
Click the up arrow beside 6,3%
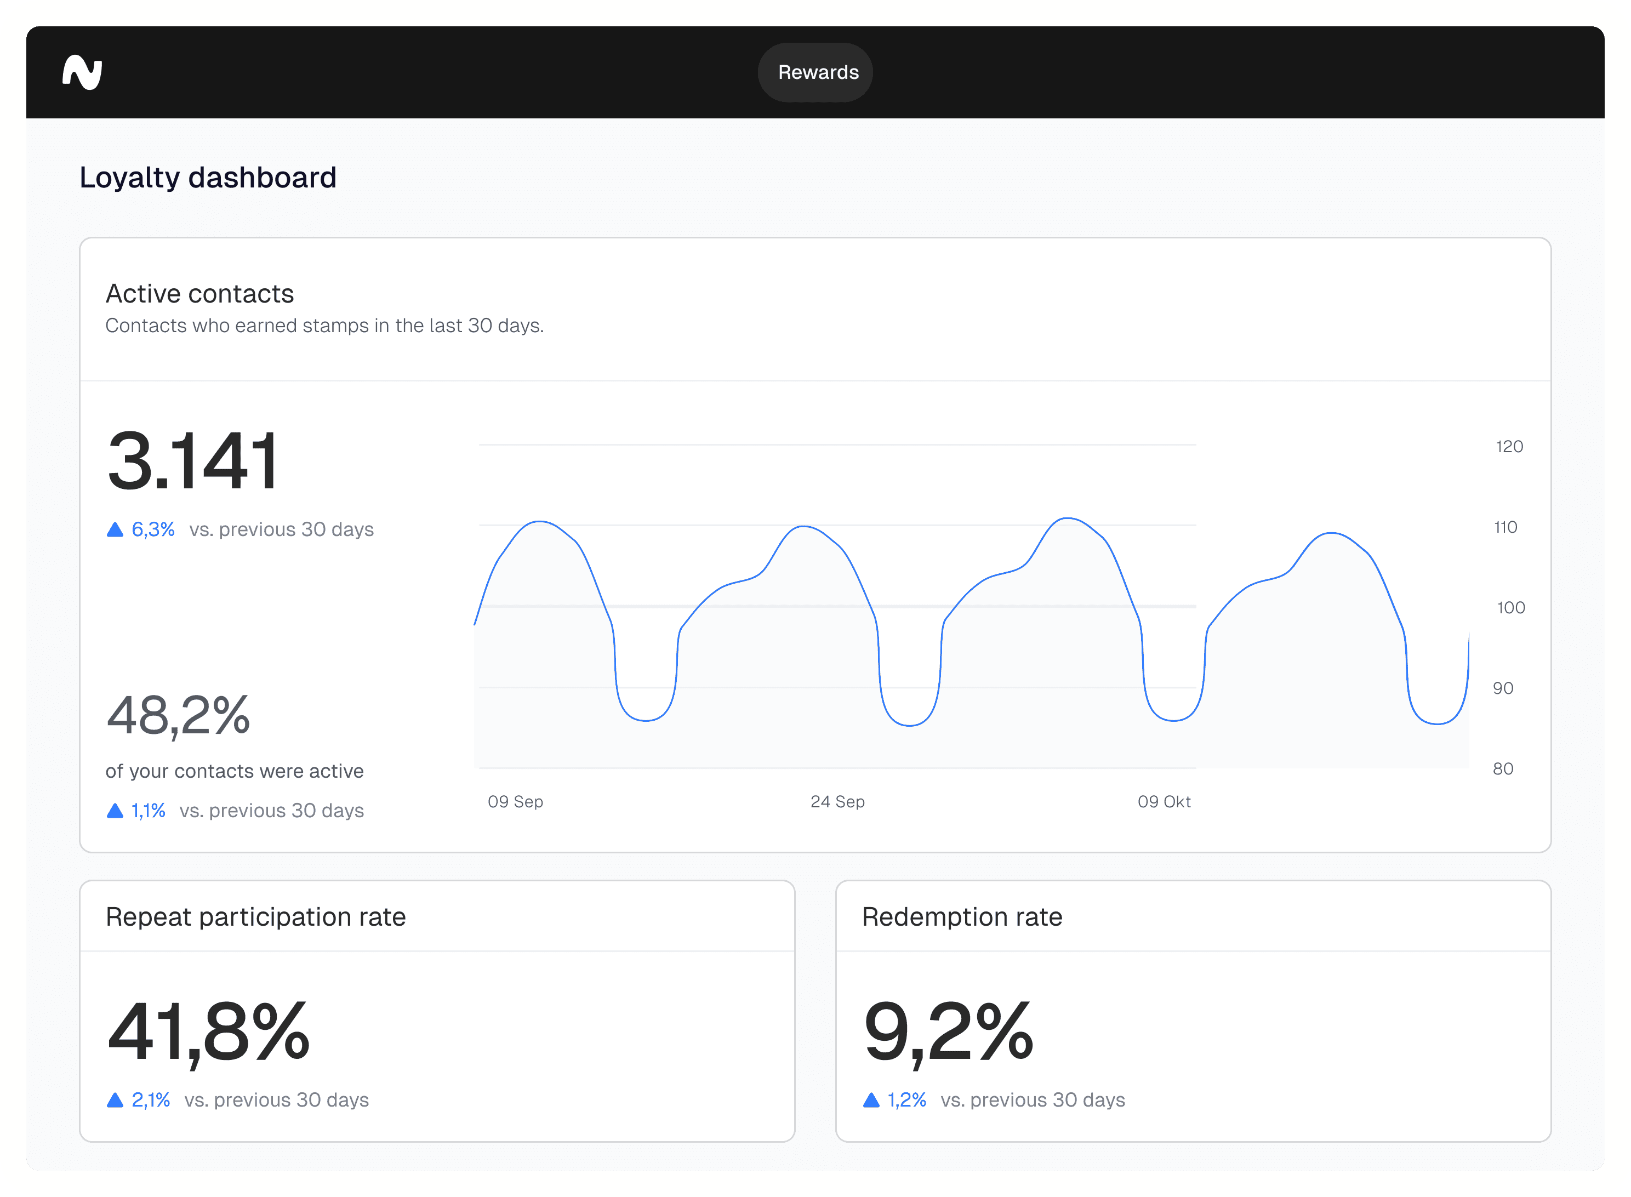(x=115, y=529)
